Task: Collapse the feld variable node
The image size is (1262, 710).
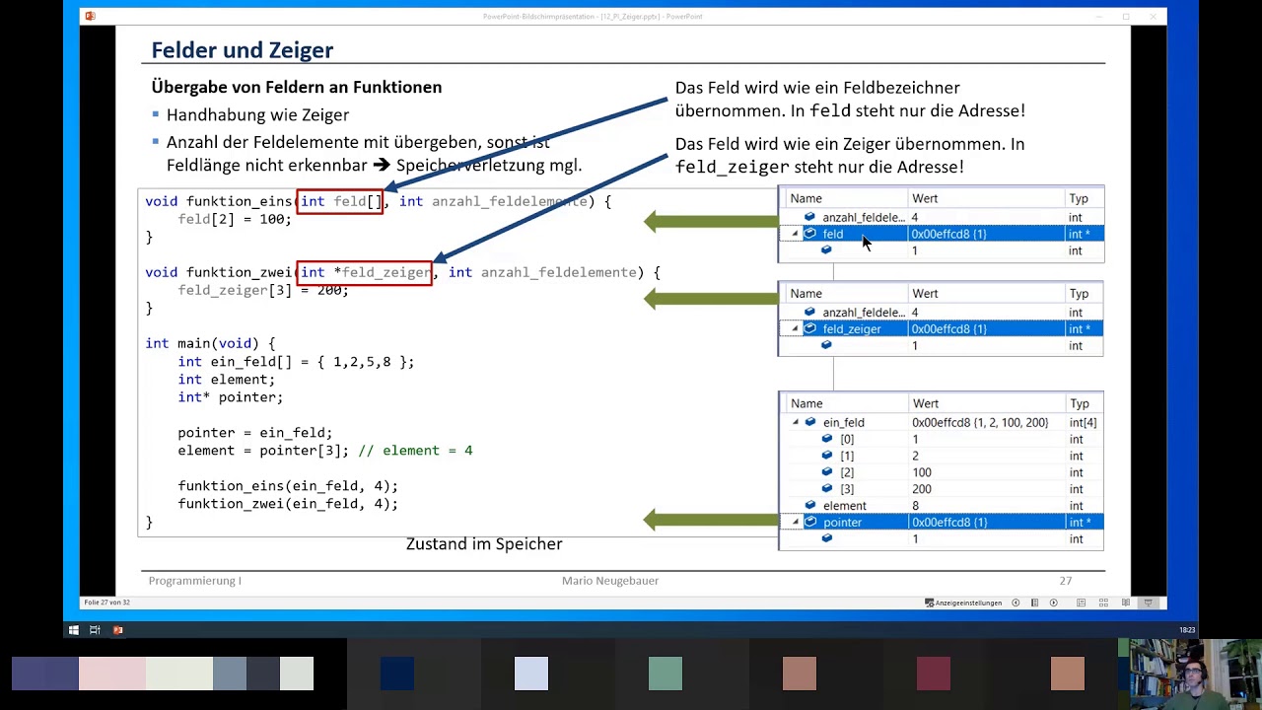Action: click(795, 234)
